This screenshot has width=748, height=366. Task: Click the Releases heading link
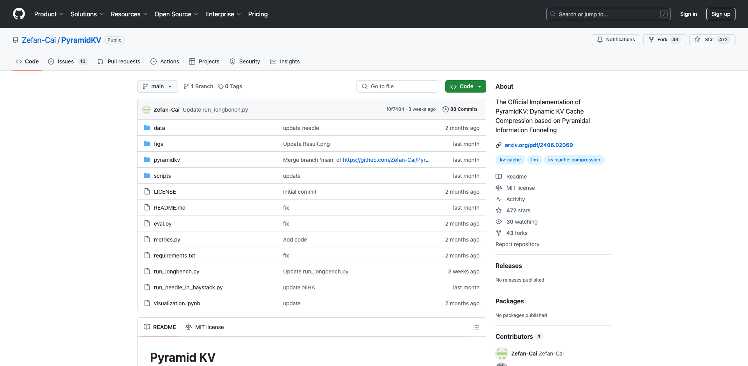coord(508,266)
